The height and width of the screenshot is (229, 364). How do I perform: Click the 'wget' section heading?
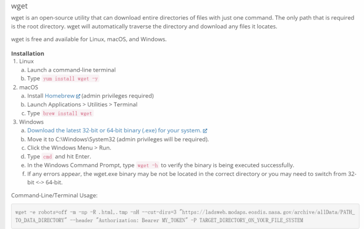click(19, 6)
